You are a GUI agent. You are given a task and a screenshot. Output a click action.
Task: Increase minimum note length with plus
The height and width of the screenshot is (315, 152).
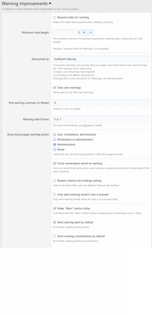pos(84,33)
